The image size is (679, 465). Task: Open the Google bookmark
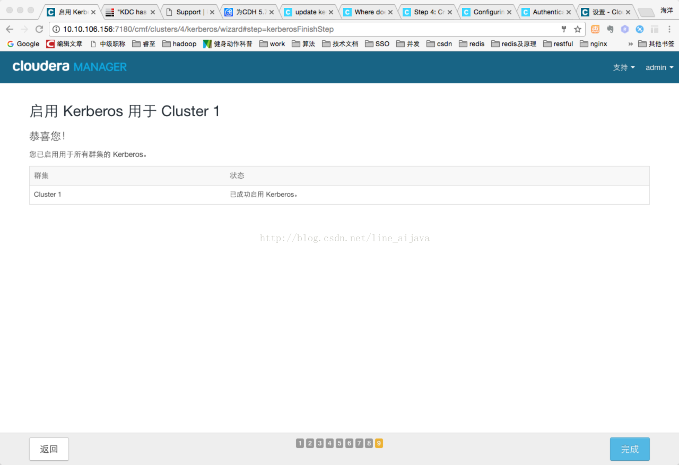click(x=23, y=44)
